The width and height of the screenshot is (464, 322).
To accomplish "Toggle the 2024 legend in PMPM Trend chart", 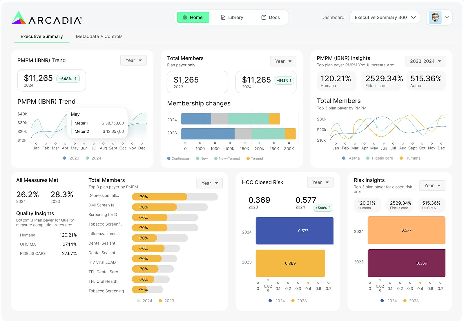I will 93,158.
